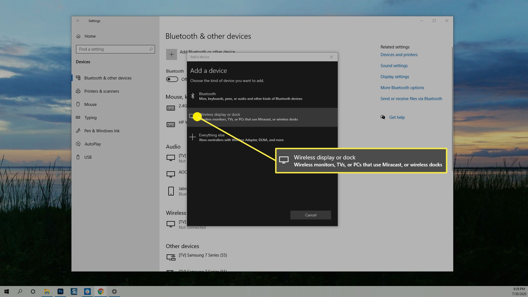Open USB settings page

point(88,157)
